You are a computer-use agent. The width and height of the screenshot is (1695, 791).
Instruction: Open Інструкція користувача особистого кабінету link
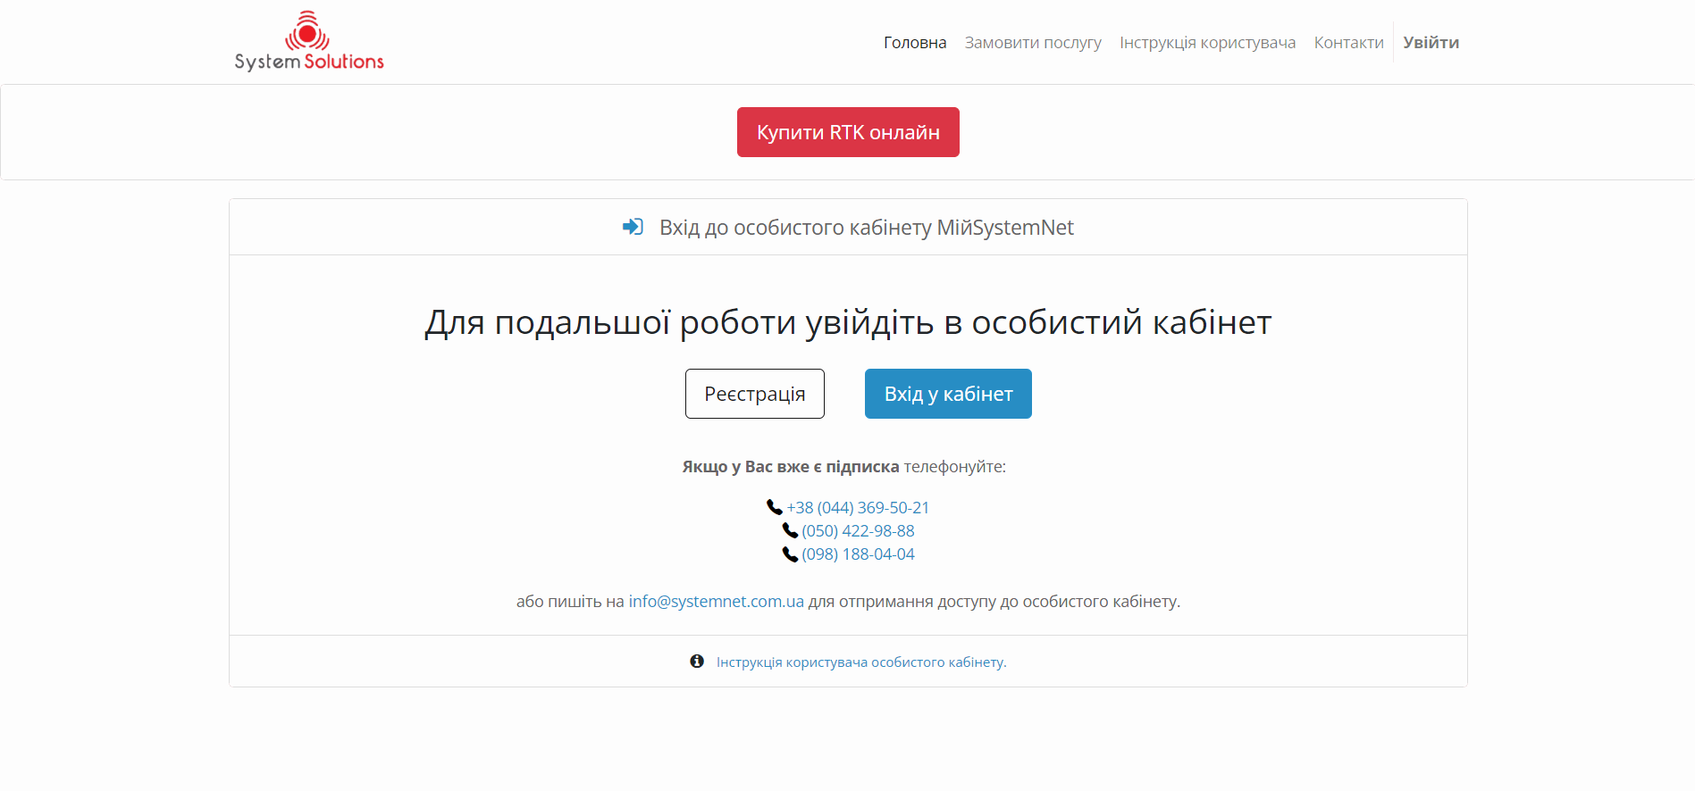tap(860, 662)
